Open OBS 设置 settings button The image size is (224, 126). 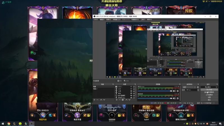click(209, 97)
